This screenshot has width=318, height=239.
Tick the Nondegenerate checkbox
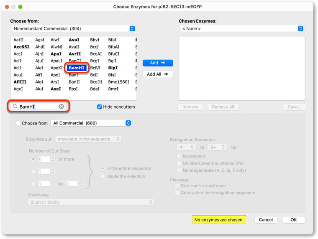click(x=179, y=170)
